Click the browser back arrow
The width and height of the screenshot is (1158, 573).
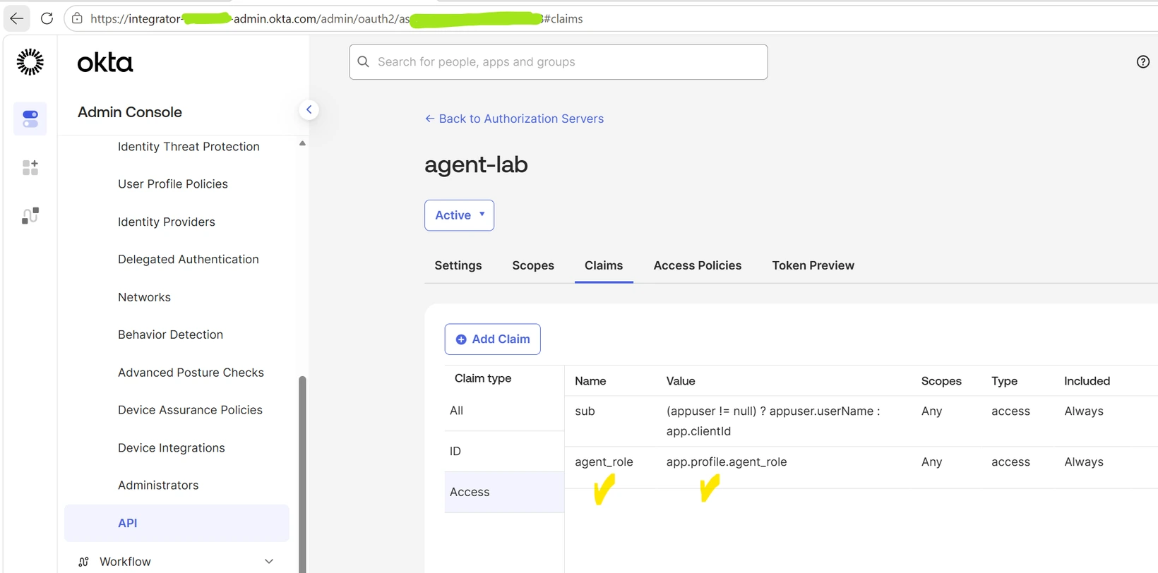pos(17,18)
